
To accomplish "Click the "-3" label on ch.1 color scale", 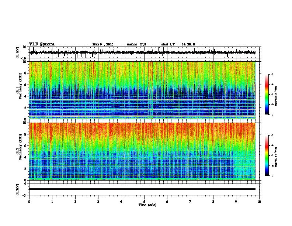I will (x=272, y=74).
